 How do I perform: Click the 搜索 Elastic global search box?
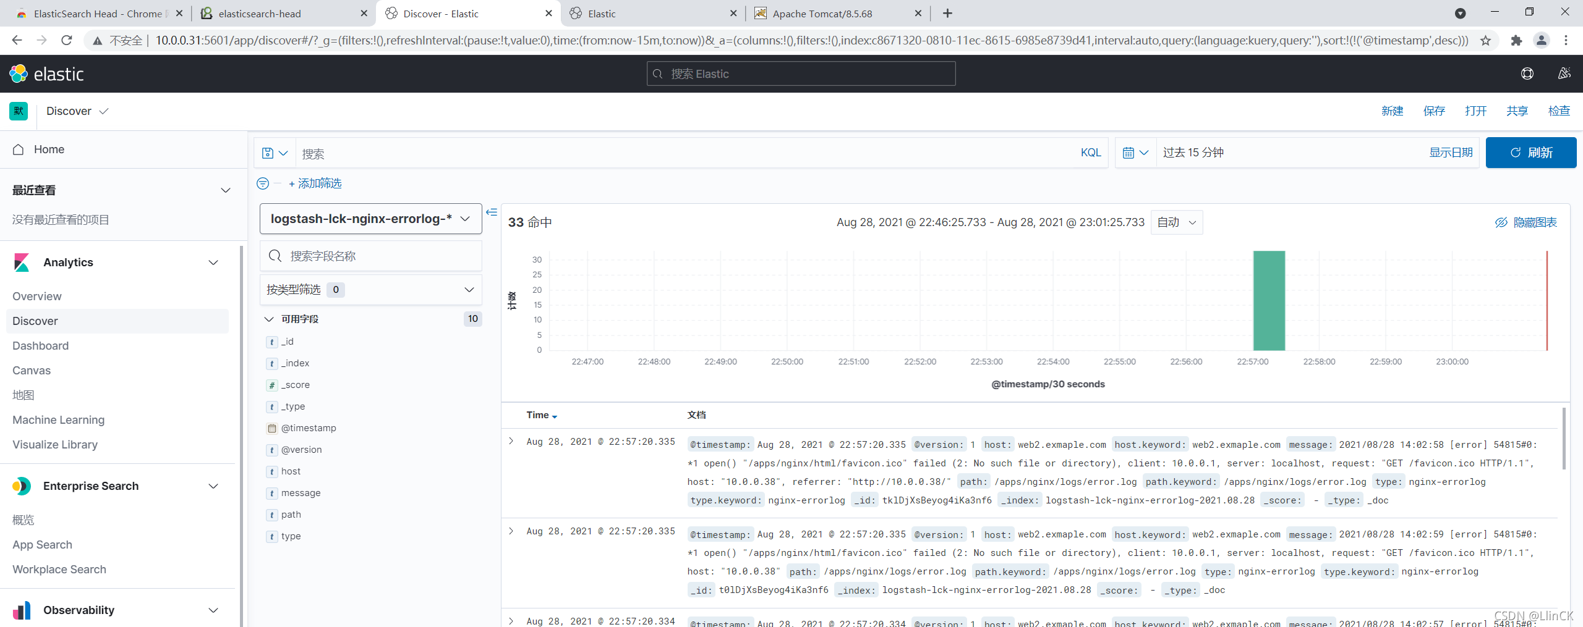pos(801,74)
